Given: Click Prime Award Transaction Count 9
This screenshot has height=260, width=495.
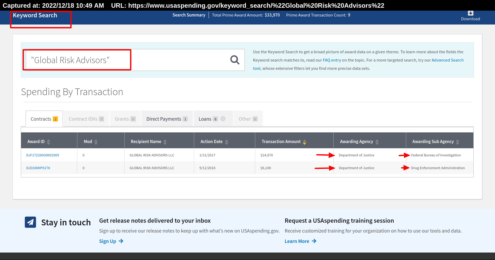Looking at the screenshot, I should point(318,15).
